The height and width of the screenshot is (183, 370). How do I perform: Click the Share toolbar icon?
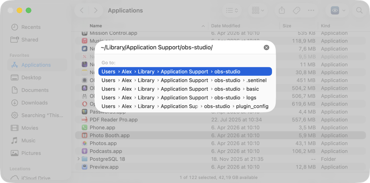pos(282,10)
